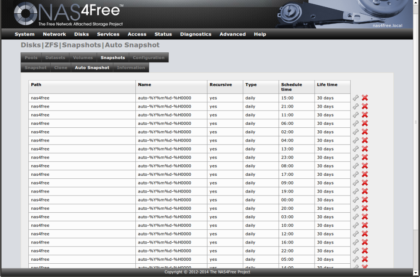Switch to the Snapshot tab
The image size is (420, 277).
click(x=35, y=67)
